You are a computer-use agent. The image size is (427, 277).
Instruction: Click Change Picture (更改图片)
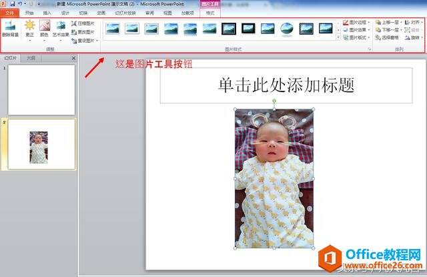tap(83, 32)
